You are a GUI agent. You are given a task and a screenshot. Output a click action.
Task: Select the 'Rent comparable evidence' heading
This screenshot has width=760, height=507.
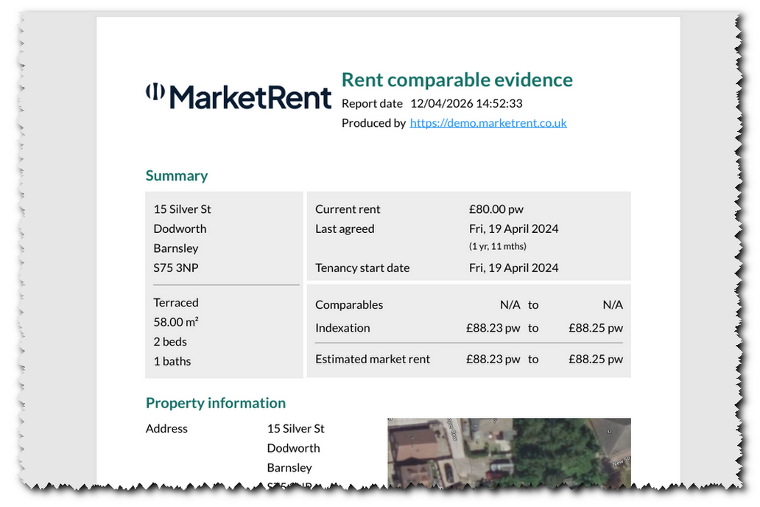457,80
